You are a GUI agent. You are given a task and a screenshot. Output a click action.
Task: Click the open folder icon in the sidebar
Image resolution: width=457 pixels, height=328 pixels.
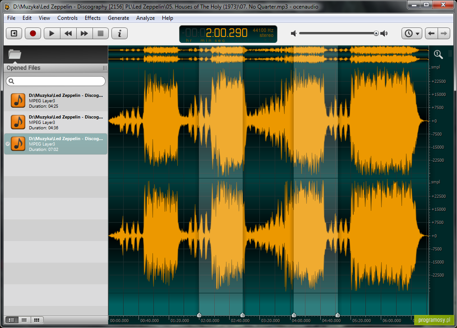[14, 54]
